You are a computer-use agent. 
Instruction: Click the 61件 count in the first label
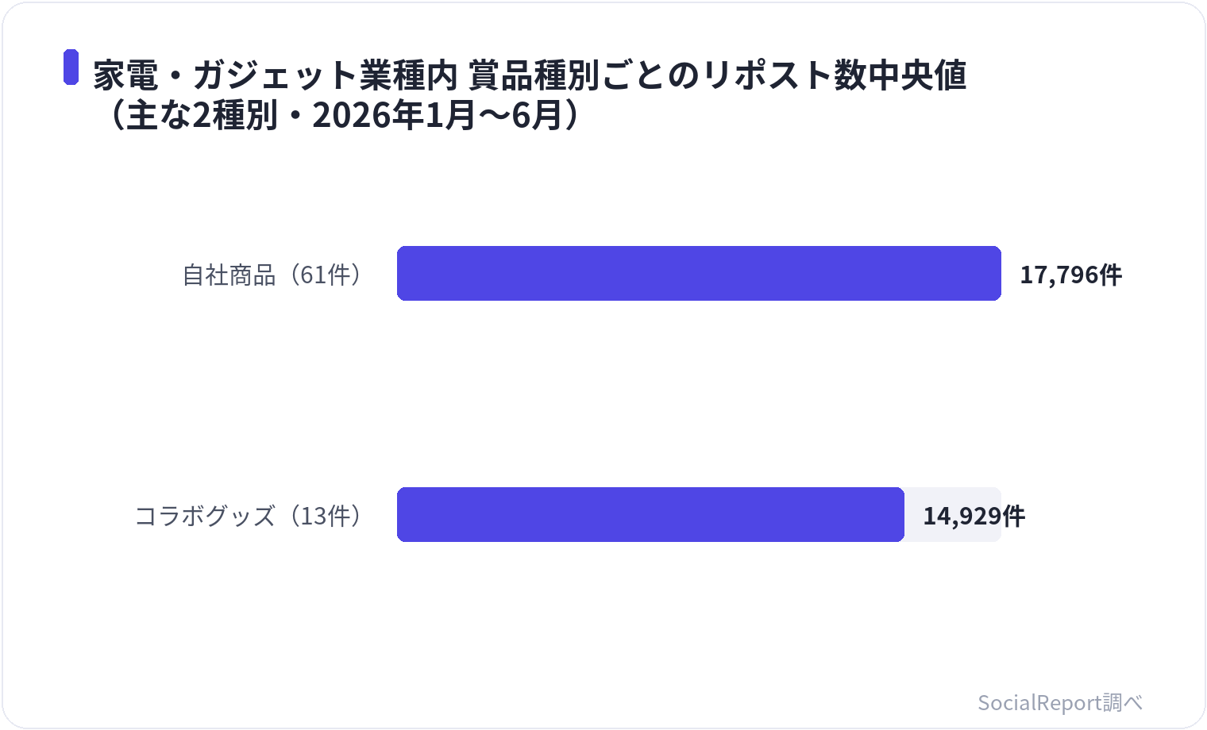coord(326,275)
